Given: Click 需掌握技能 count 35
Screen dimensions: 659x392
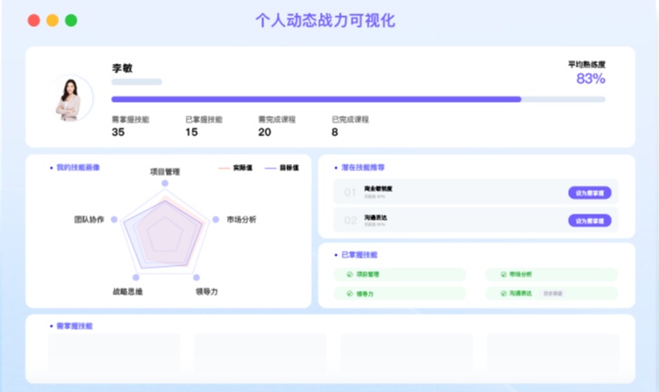Looking at the screenshot, I should coord(118,132).
